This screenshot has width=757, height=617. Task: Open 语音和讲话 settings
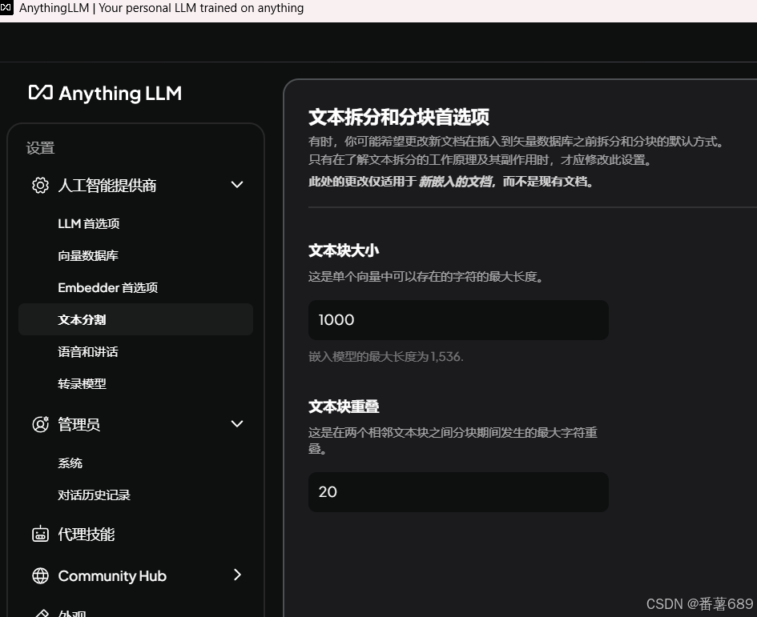coord(88,351)
